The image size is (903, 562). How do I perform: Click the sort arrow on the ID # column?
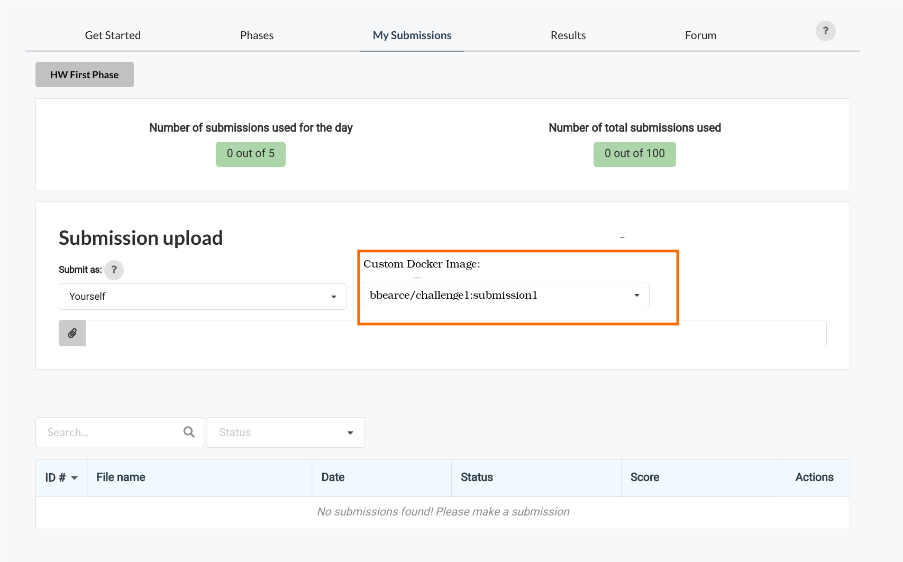74,478
